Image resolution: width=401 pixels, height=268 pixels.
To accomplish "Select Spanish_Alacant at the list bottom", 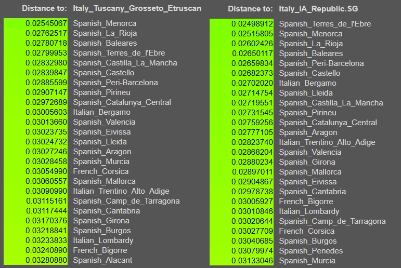I will coord(102,260).
